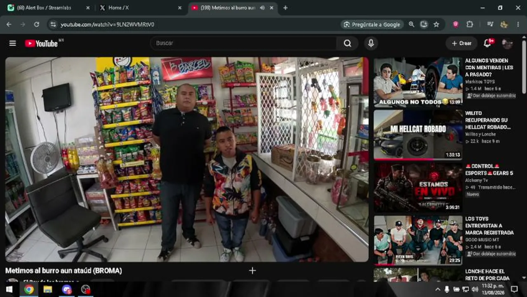This screenshot has height=297, width=527.
Task: Open MI HELLCAT ROBADO video thumbnail
Action: (x=418, y=134)
